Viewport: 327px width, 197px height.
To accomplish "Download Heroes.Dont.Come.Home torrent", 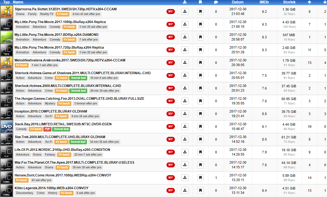I will (x=185, y=178).
